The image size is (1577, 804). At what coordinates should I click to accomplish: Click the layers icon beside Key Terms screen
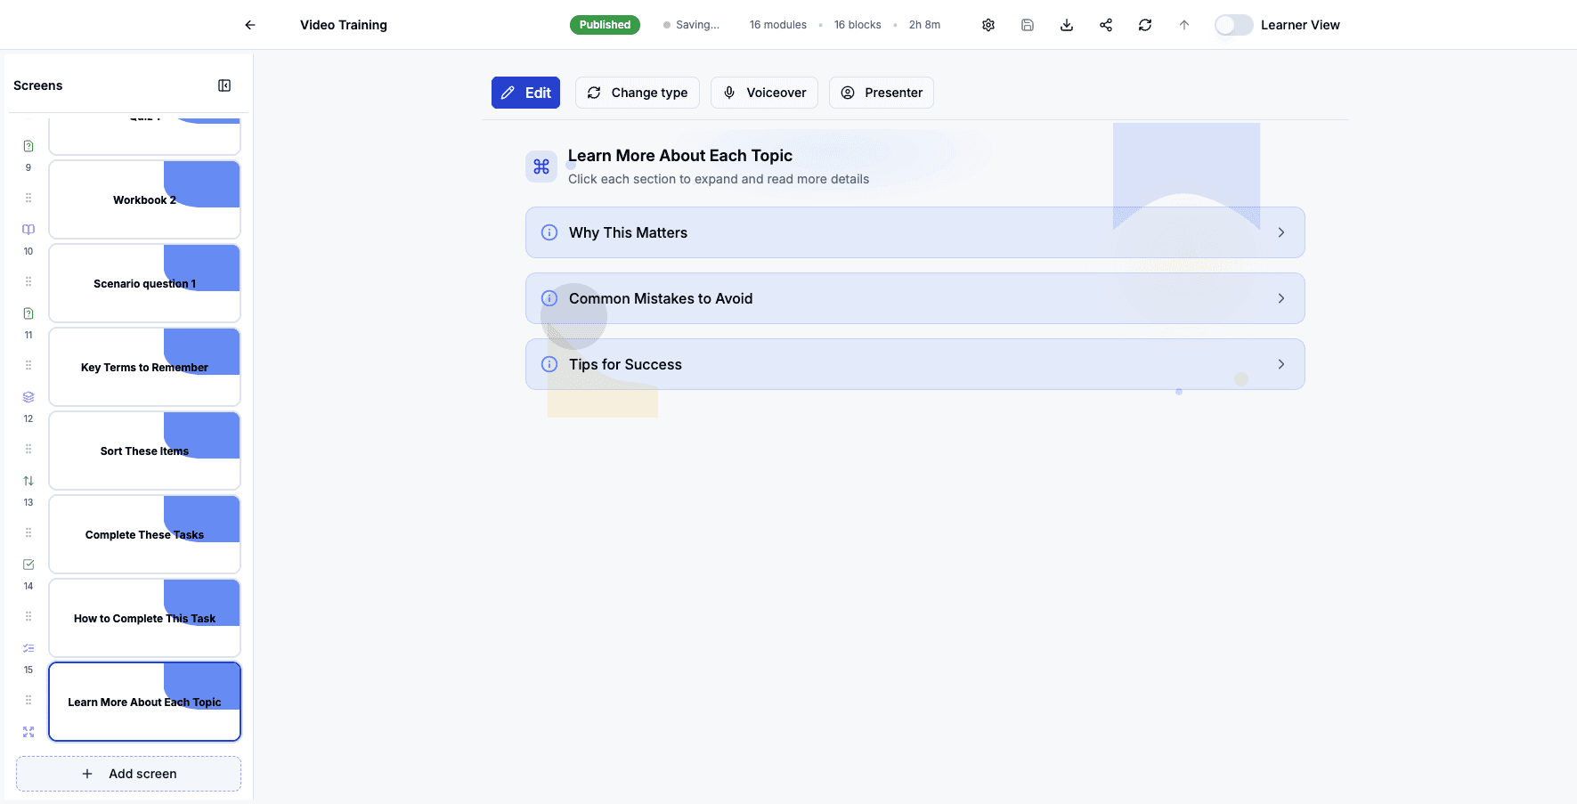(28, 396)
